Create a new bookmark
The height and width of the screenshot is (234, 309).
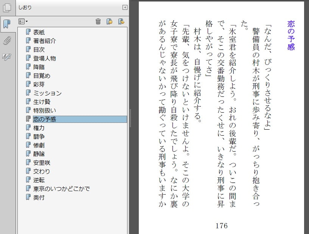click(x=110, y=22)
